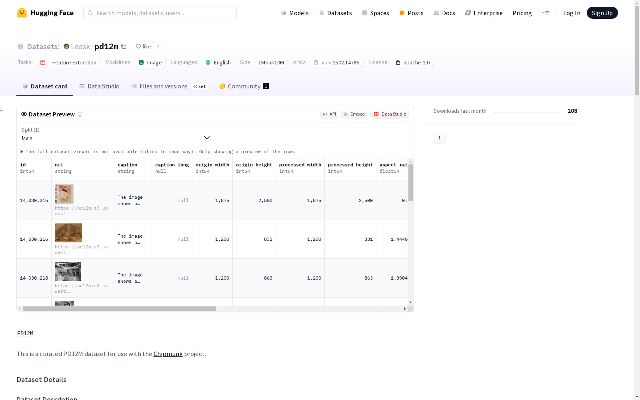
Task: Click the Log In link
Action: (572, 13)
